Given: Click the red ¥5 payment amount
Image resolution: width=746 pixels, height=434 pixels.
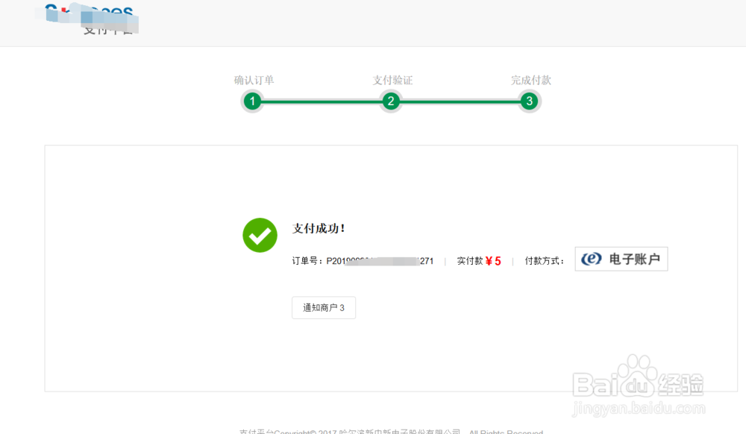Looking at the screenshot, I should [x=495, y=261].
